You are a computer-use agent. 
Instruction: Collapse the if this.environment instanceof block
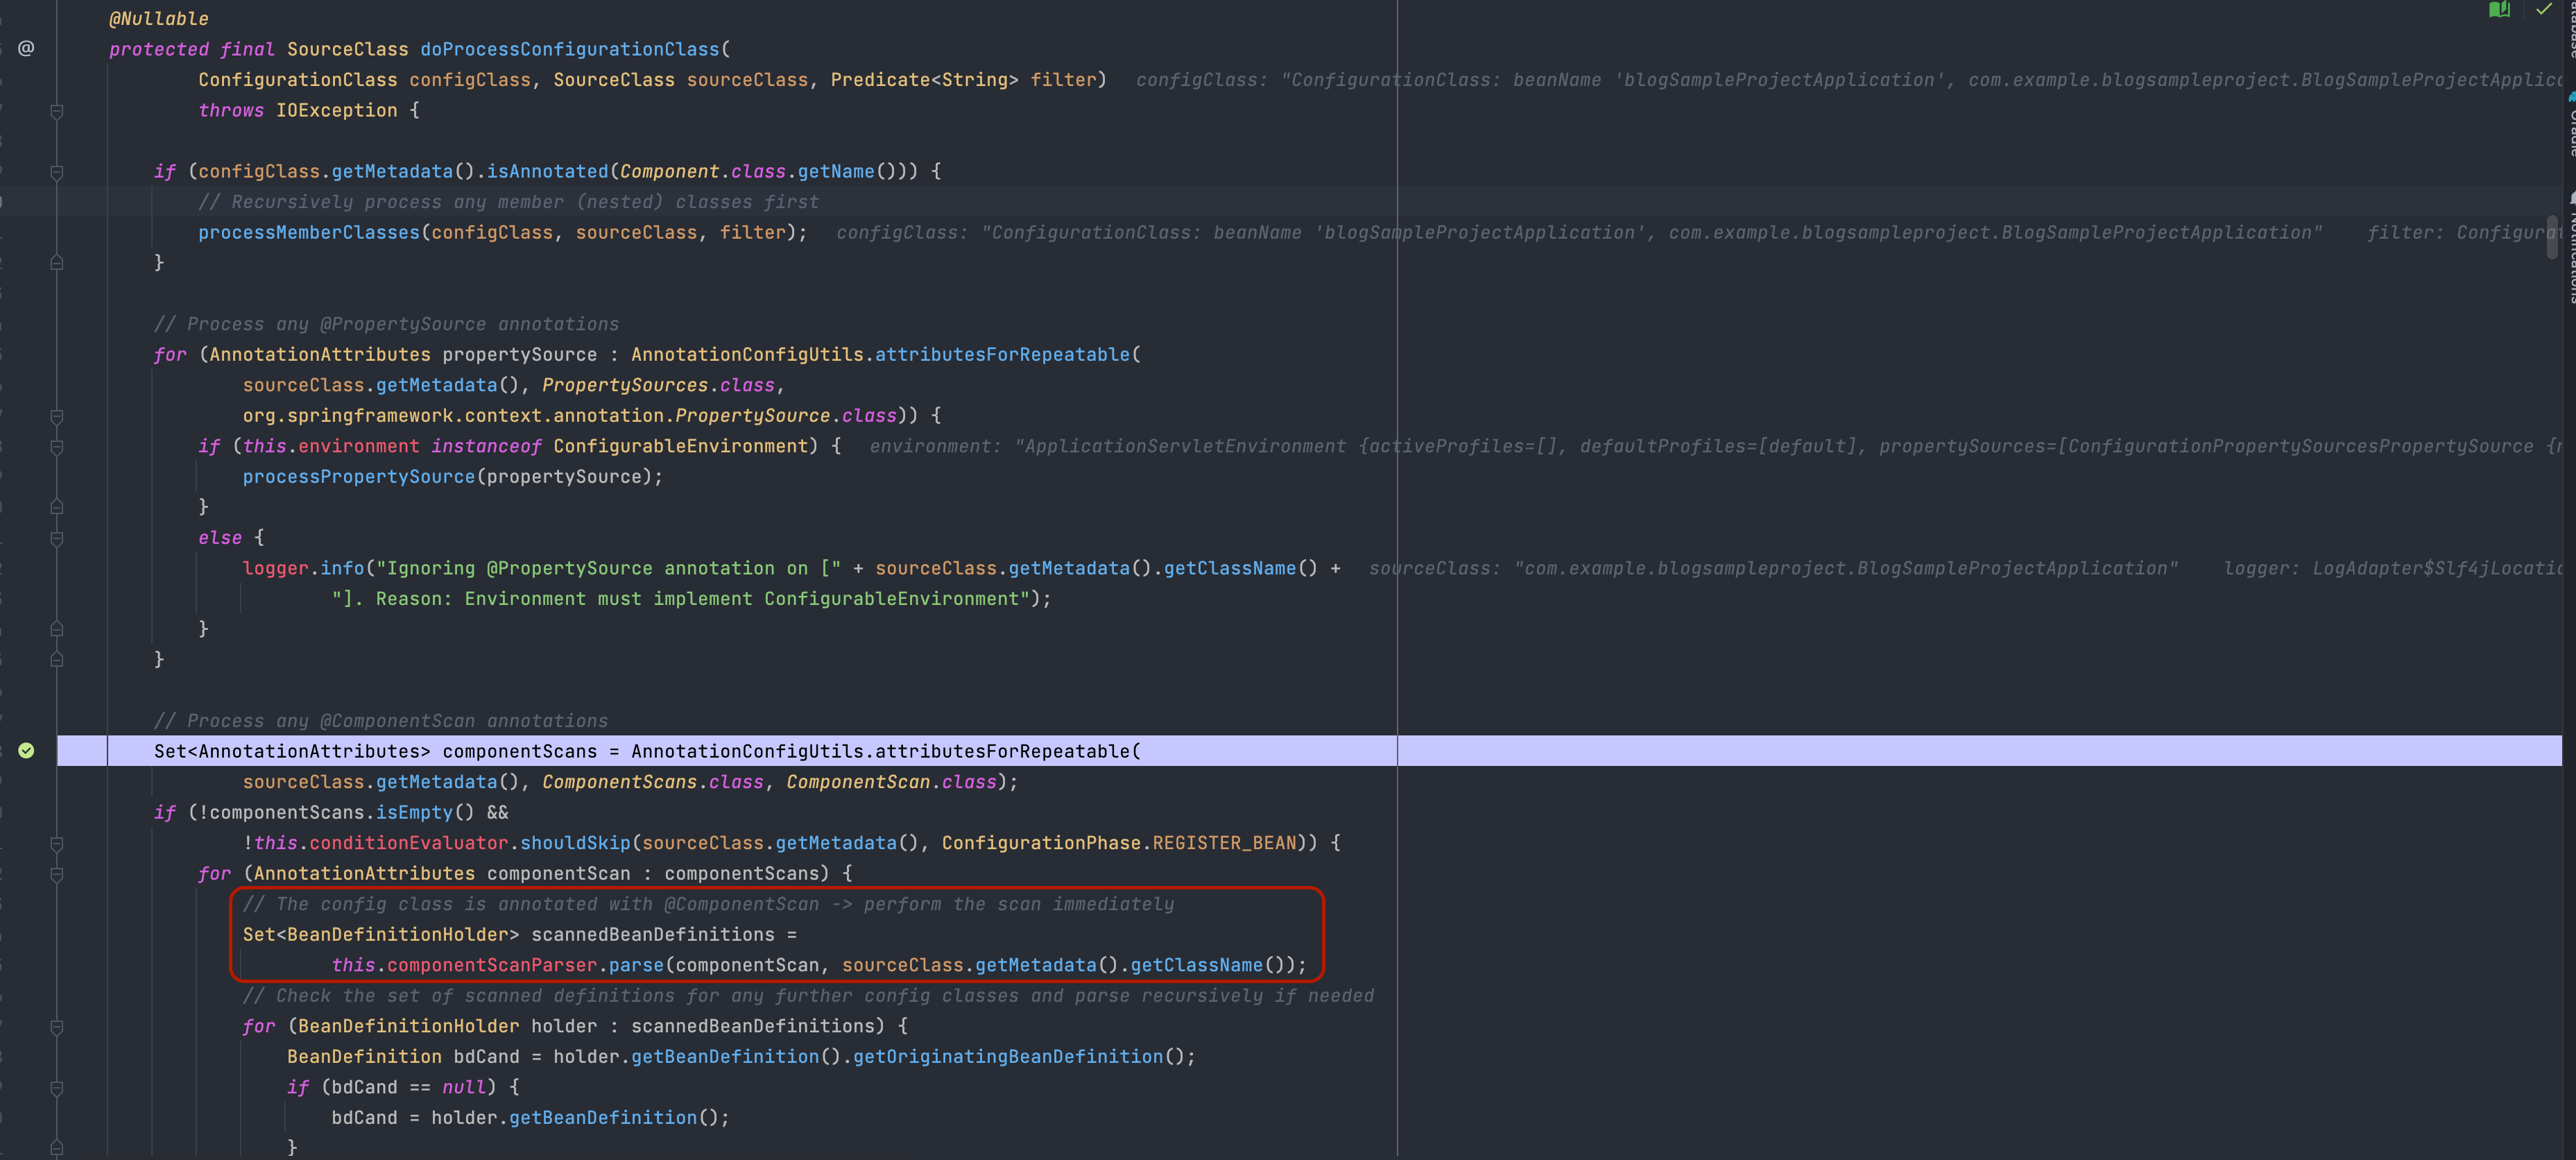pos(57,447)
